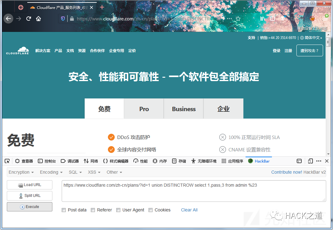Open the Firefox library icon
The width and height of the screenshot is (333, 230).
(x=263, y=19)
